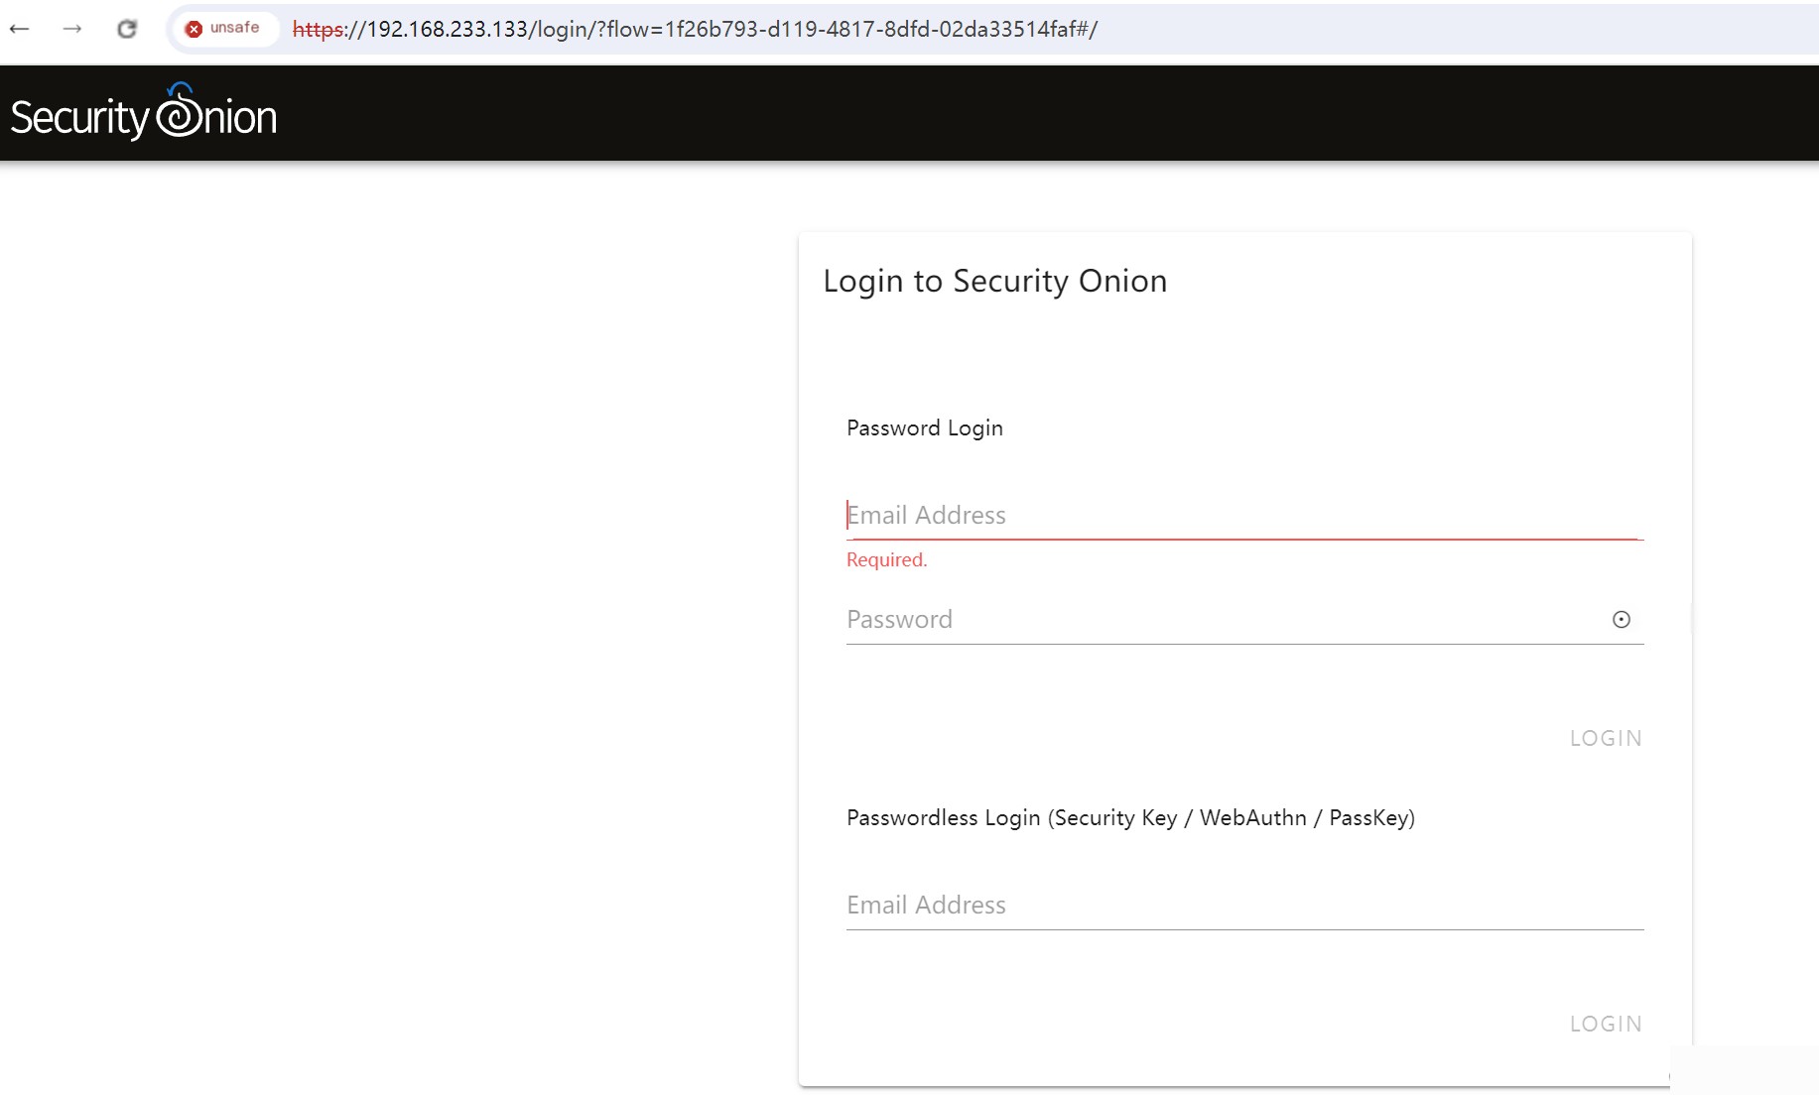Select the URL in the address bar

695,30
